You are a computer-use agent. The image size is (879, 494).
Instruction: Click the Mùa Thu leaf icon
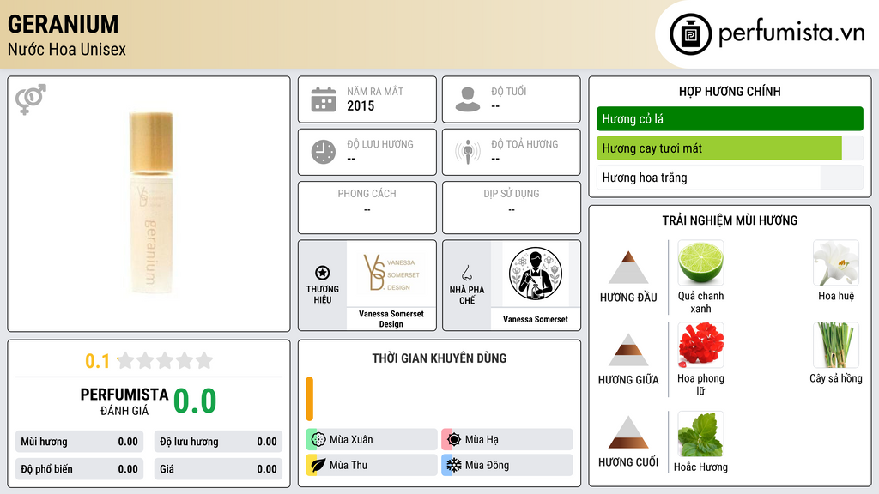pos(318,465)
